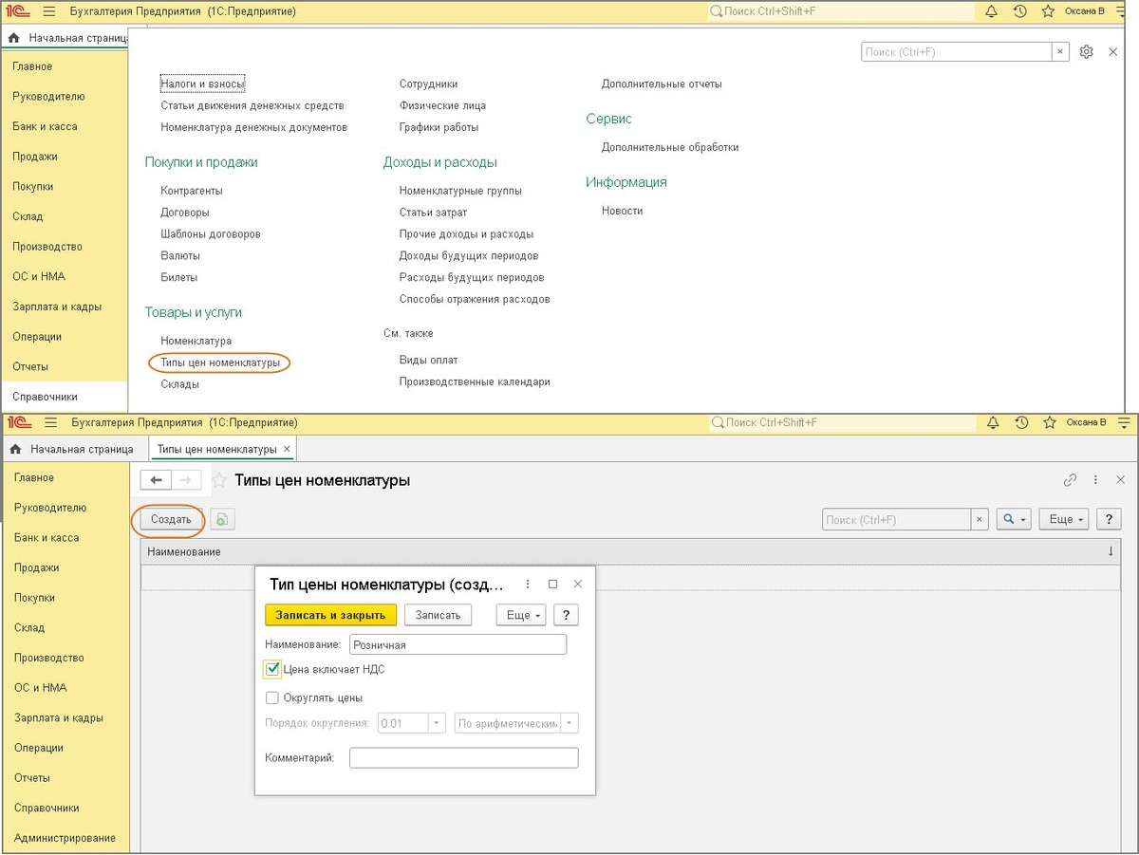Open Производство section in the Типы цен window sidebar
Image resolution: width=1139 pixels, height=855 pixels.
[x=48, y=658]
